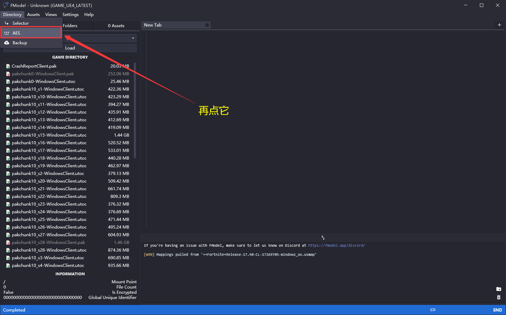Open the Settings menu
This screenshot has width=506, height=315.
coord(70,15)
